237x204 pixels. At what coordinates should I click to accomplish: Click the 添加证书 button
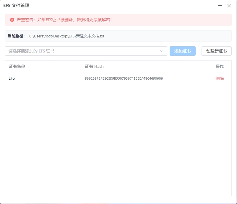pyautogui.click(x=182, y=51)
